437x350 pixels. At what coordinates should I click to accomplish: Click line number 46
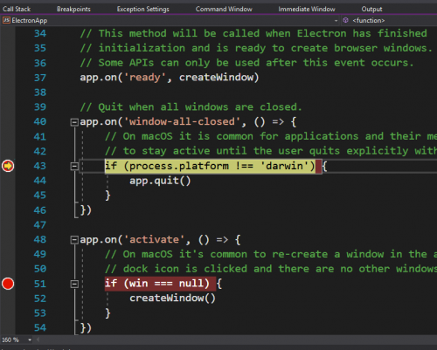click(x=40, y=210)
